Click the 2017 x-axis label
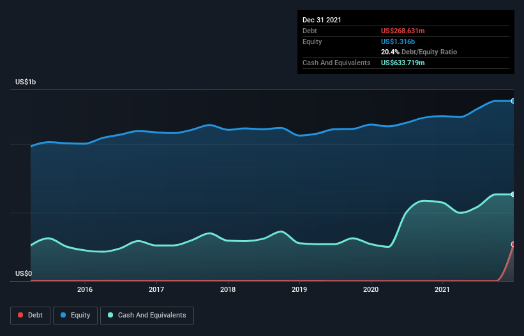Image resolution: width=524 pixels, height=336 pixels. 156,289
